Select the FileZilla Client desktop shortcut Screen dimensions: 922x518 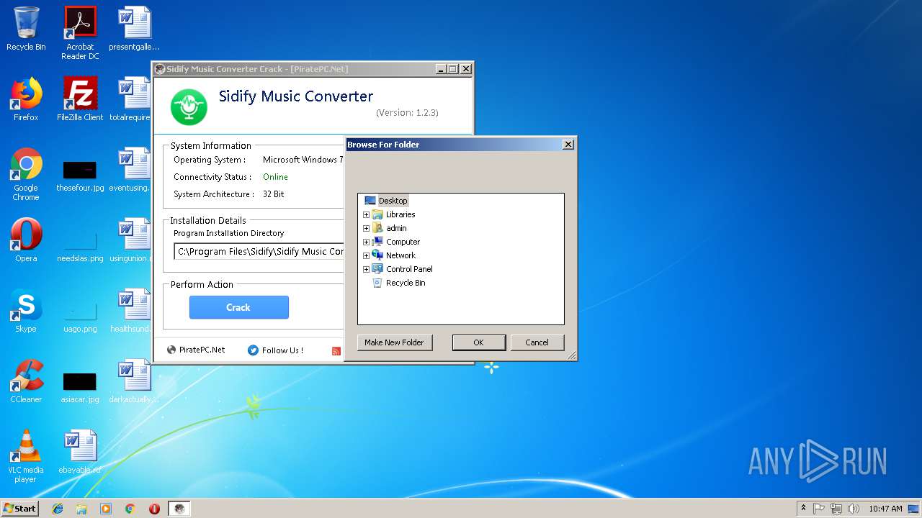(x=80, y=99)
